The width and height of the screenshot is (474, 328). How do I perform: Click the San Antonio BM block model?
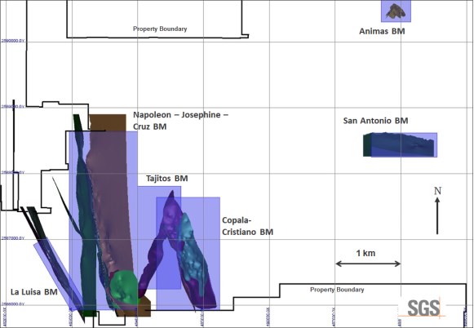tap(400, 144)
